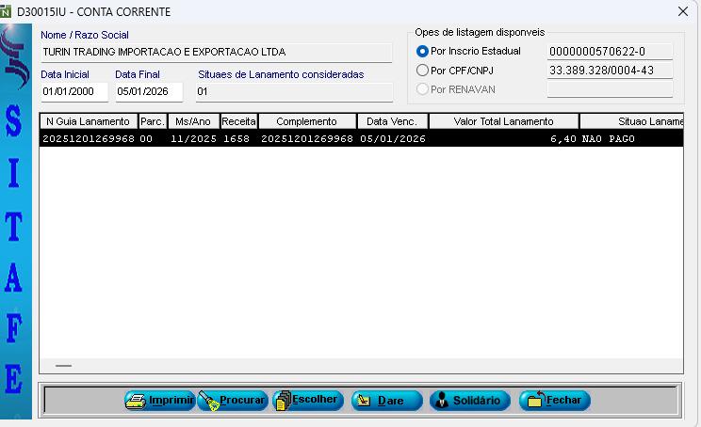Screen dimensions: 701x427
Task: Close the Conta Corrente window
Action: pyautogui.click(x=683, y=11)
